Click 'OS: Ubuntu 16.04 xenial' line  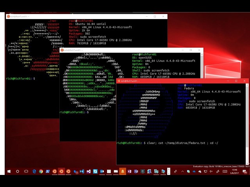(87, 24)
